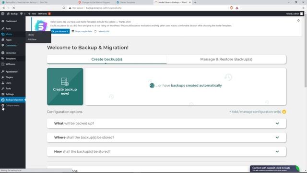Expand How shall the backup(s) be stored?
307x173 pixels.
[166, 152]
